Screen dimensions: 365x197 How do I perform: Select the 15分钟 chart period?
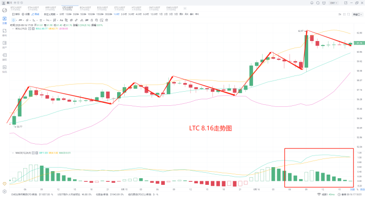click(100, 14)
